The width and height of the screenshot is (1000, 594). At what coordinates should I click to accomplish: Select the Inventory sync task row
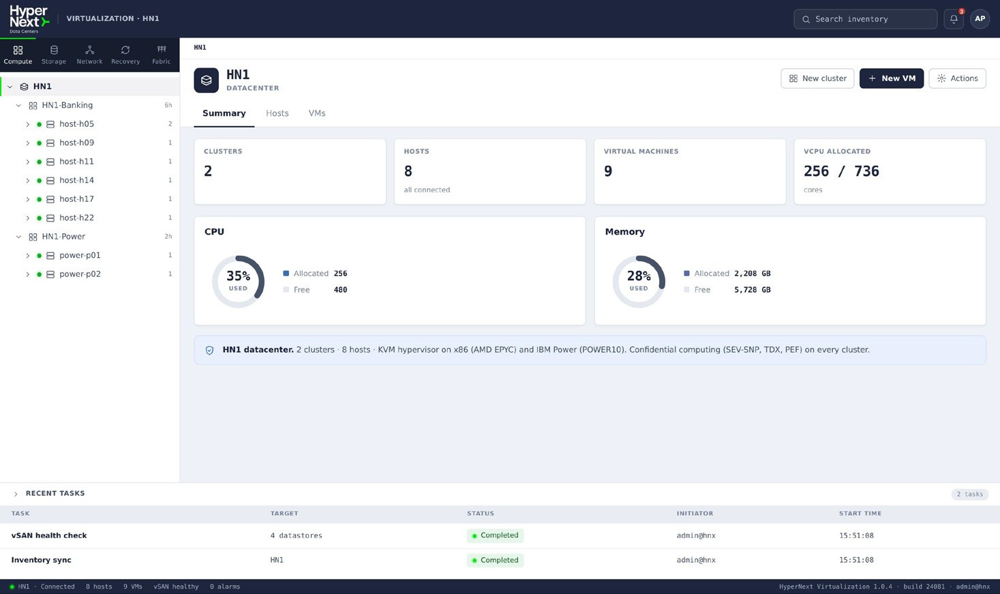pyautogui.click(x=500, y=561)
